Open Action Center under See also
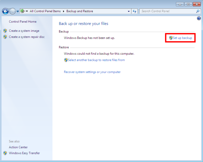Screen dimensions: 203x162 tap(18, 147)
